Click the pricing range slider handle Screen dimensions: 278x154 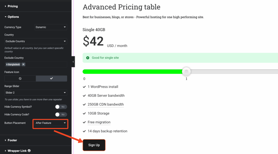click(x=186, y=72)
